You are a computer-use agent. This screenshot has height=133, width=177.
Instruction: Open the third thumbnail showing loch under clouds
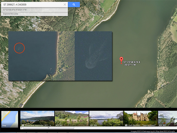click(106, 119)
